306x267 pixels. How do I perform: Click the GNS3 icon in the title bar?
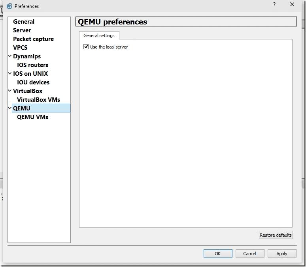[9, 6]
